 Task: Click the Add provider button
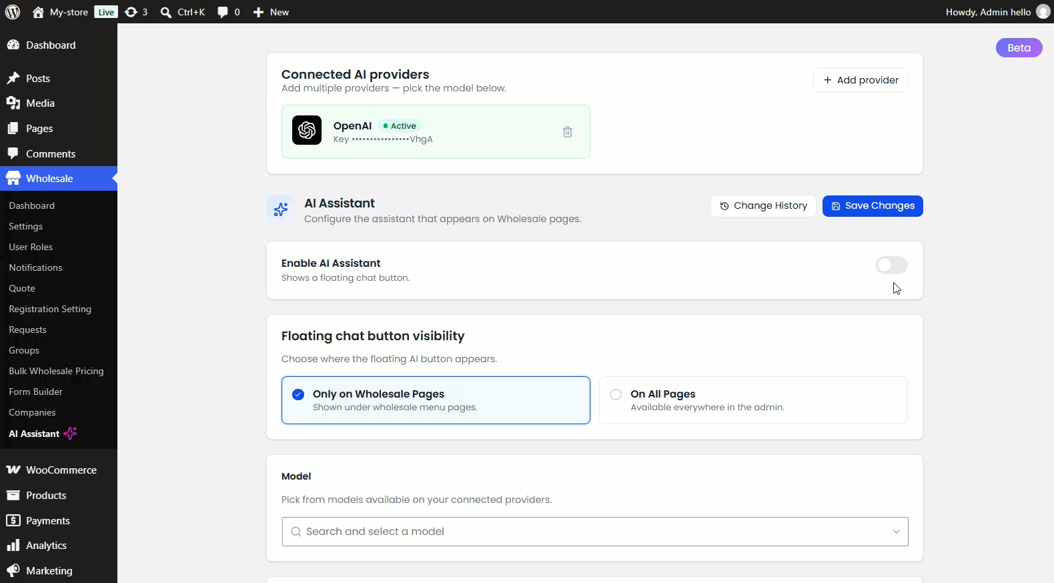pyautogui.click(x=861, y=80)
